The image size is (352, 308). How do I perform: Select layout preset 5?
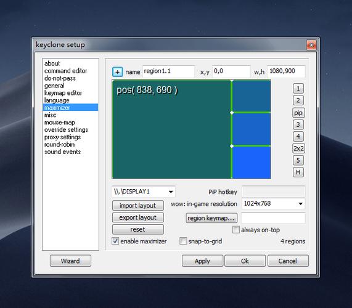298,160
